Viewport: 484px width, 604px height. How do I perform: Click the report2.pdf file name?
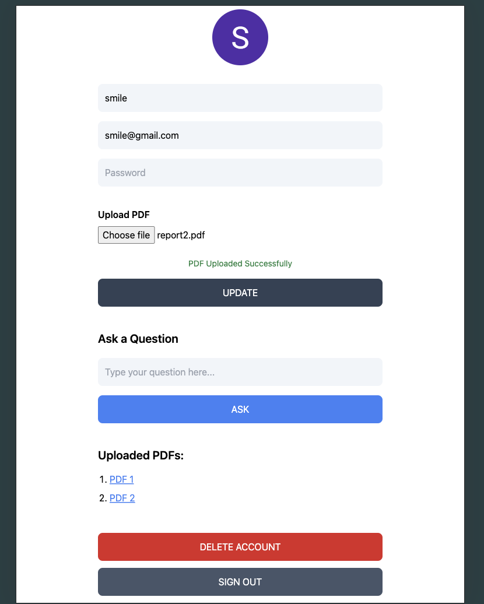pyautogui.click(x=181, y=236)
